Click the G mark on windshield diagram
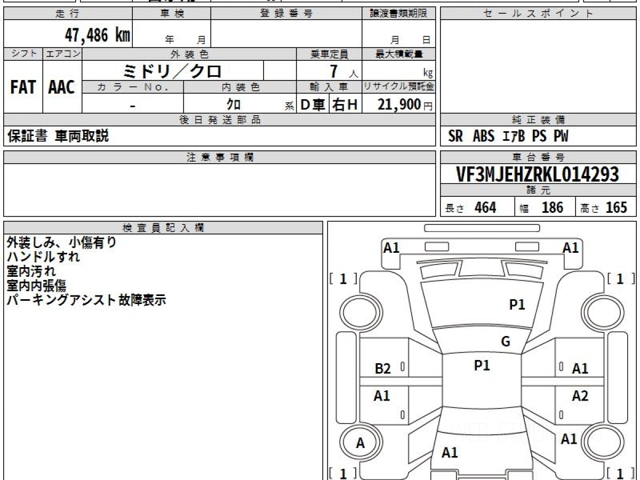The height and width of the screenshot is (480, 640). pyautogui.click(x=506, y=341)
